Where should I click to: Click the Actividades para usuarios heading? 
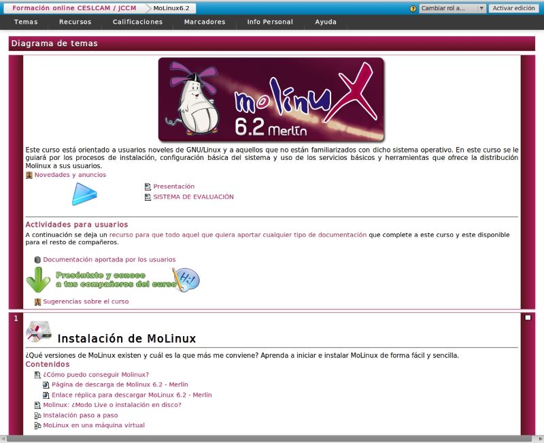pos(77,225)
